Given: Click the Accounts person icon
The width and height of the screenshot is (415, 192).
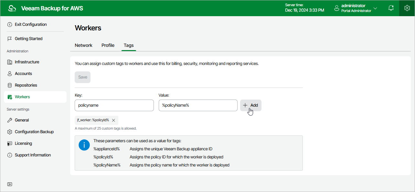Looking at the screenshot, I should (x=10, y=74).
